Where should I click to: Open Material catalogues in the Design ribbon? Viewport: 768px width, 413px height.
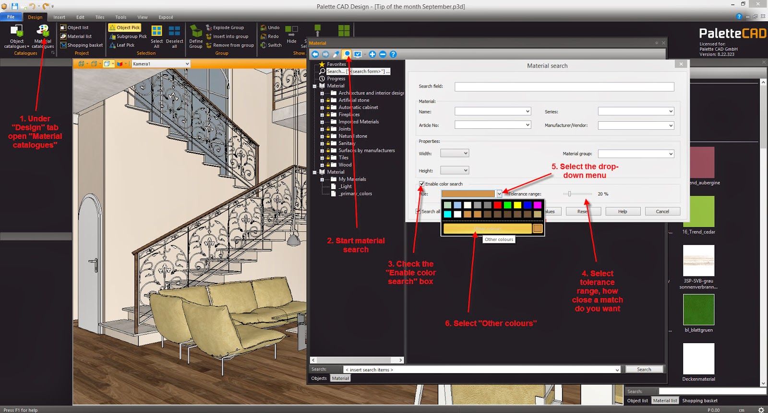click(x=43, y=37)
